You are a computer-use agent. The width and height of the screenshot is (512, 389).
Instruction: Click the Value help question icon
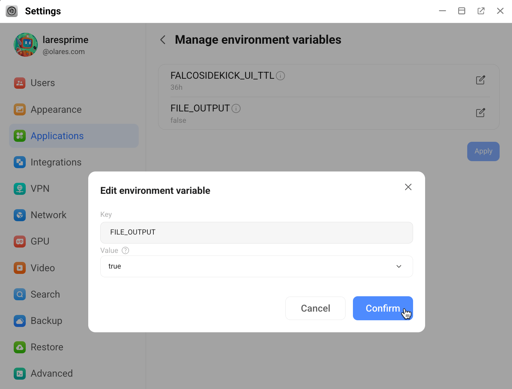(x=125, y=250)
